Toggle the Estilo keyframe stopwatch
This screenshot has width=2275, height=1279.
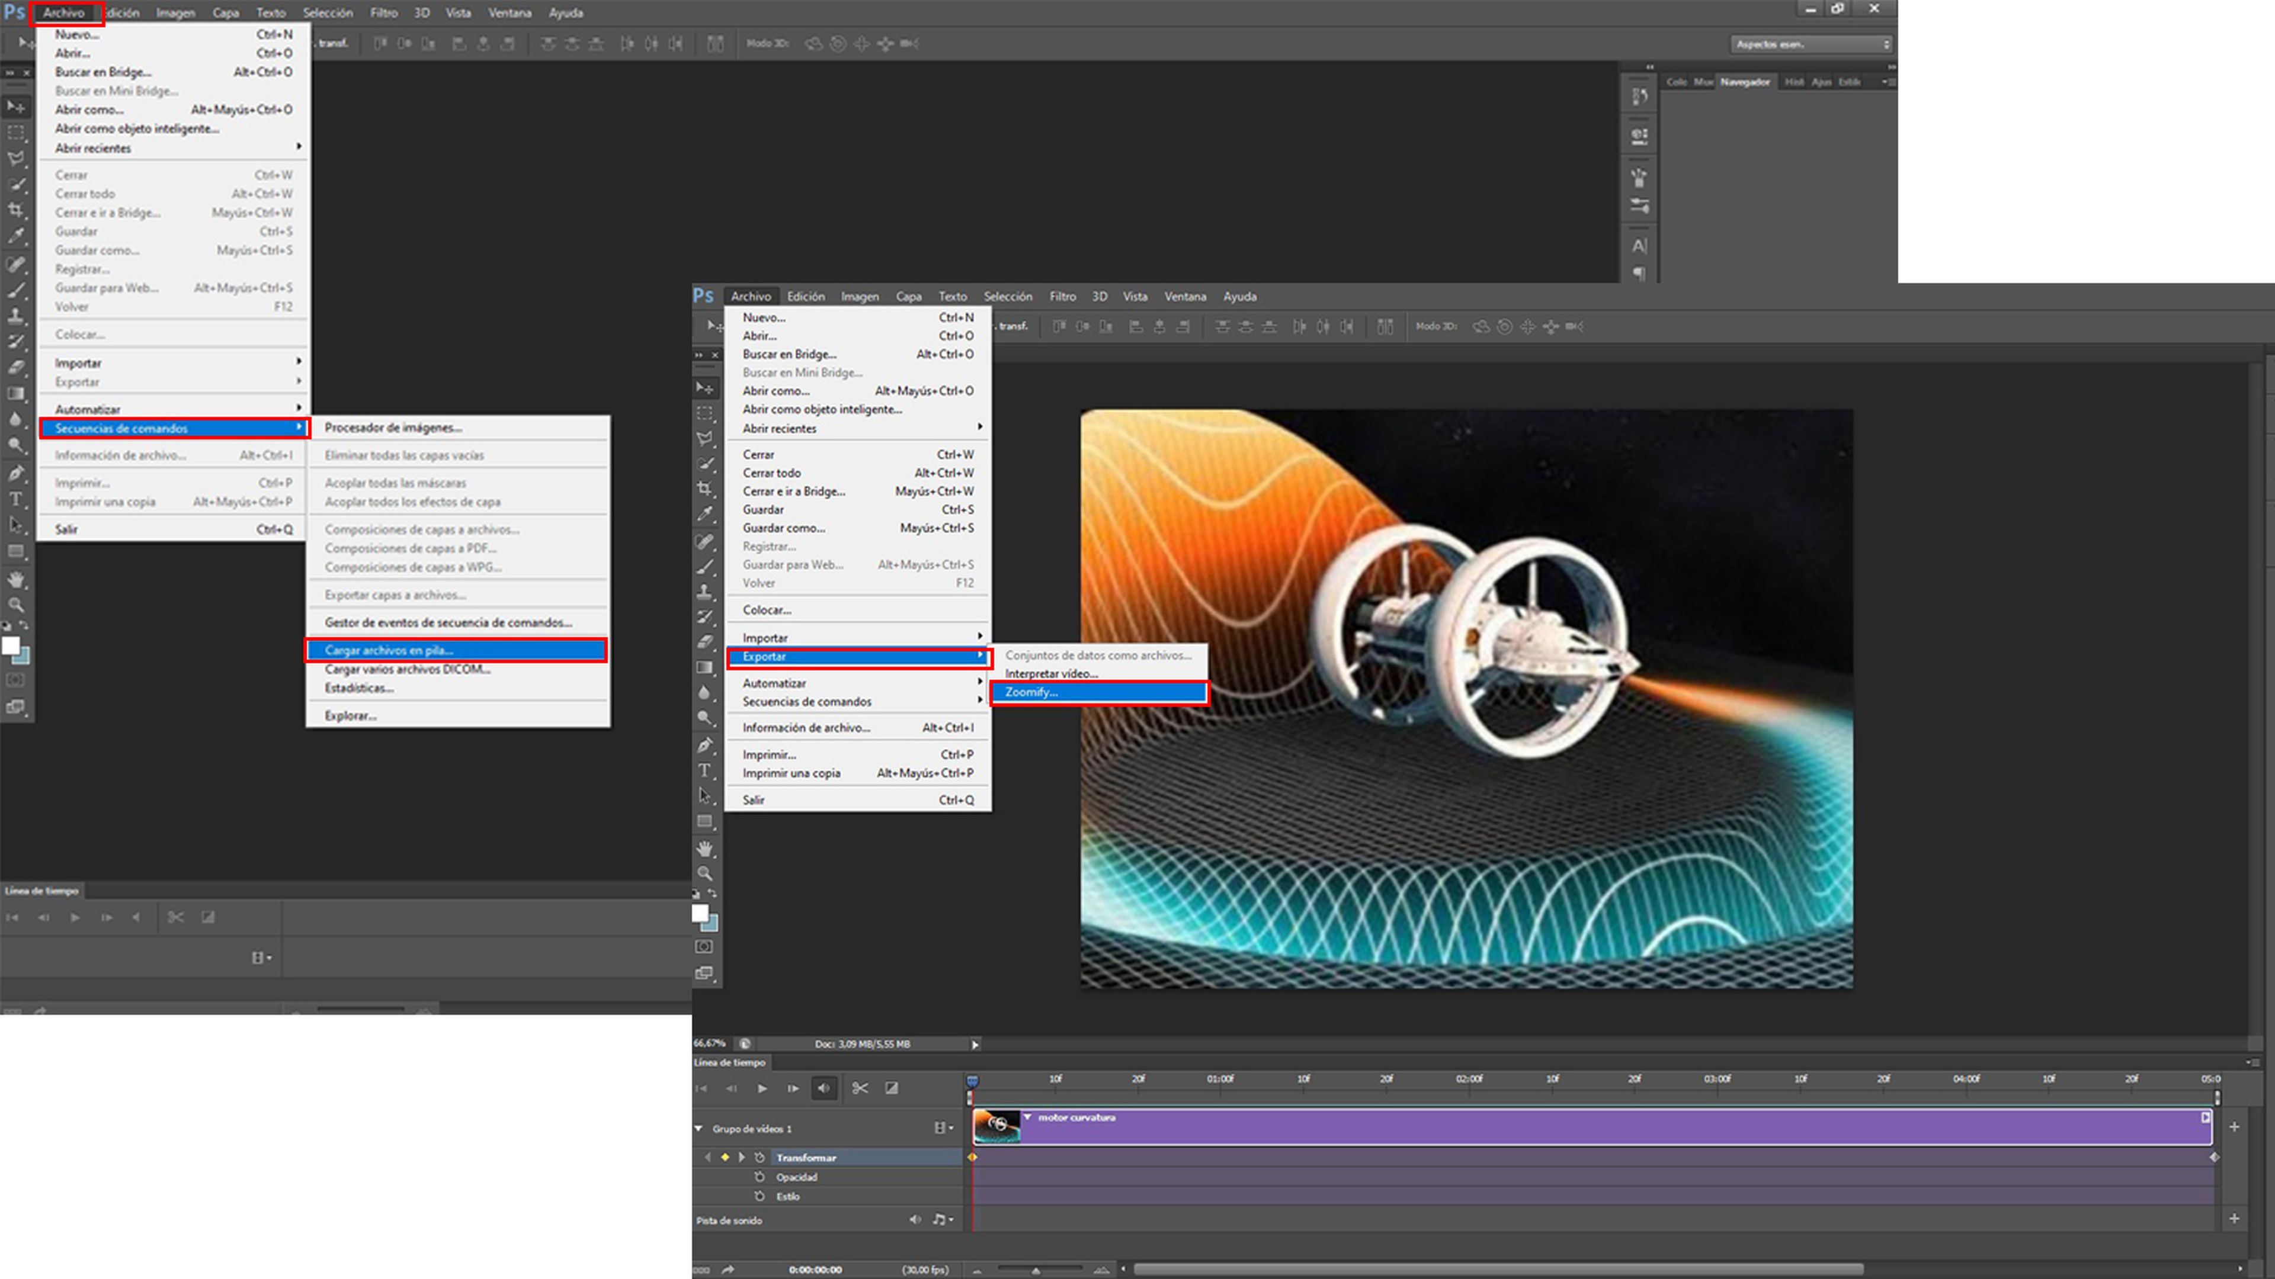760,1196
